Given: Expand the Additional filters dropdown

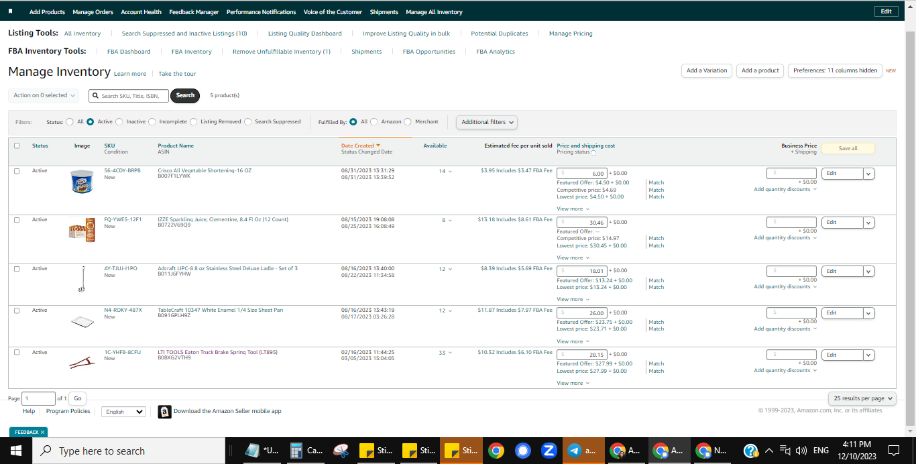Looking at the screenshot, I should (x=488, y=122).
